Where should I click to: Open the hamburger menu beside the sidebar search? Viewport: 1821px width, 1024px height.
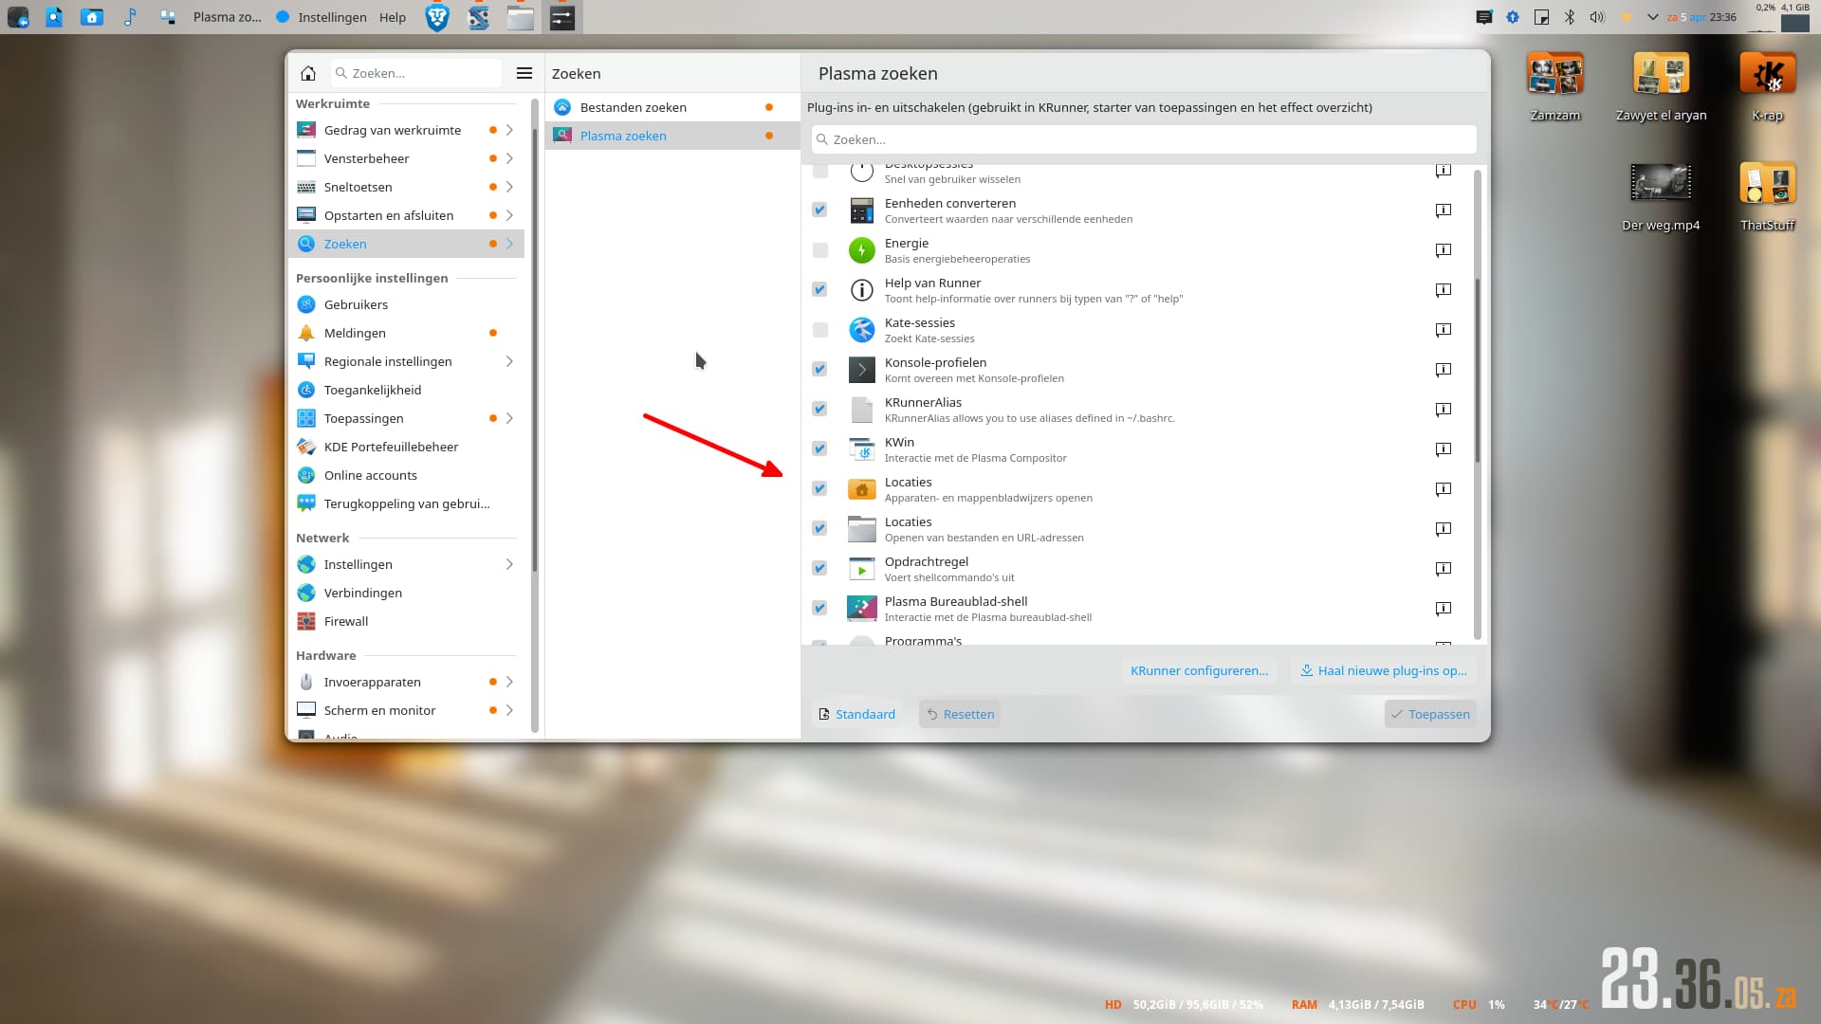[x=524, y=73]
